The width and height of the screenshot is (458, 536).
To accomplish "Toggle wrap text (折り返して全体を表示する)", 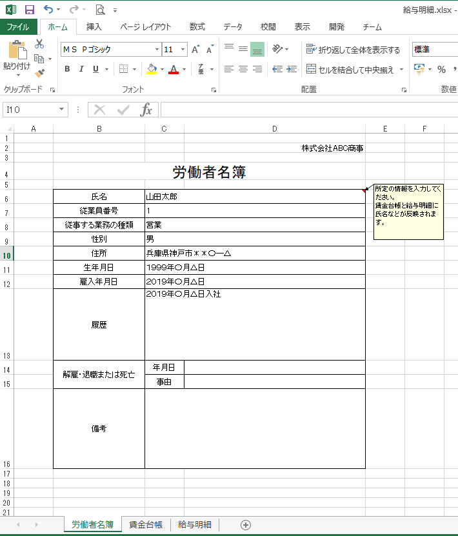I will pyautogui.click(x=353, y=50).
